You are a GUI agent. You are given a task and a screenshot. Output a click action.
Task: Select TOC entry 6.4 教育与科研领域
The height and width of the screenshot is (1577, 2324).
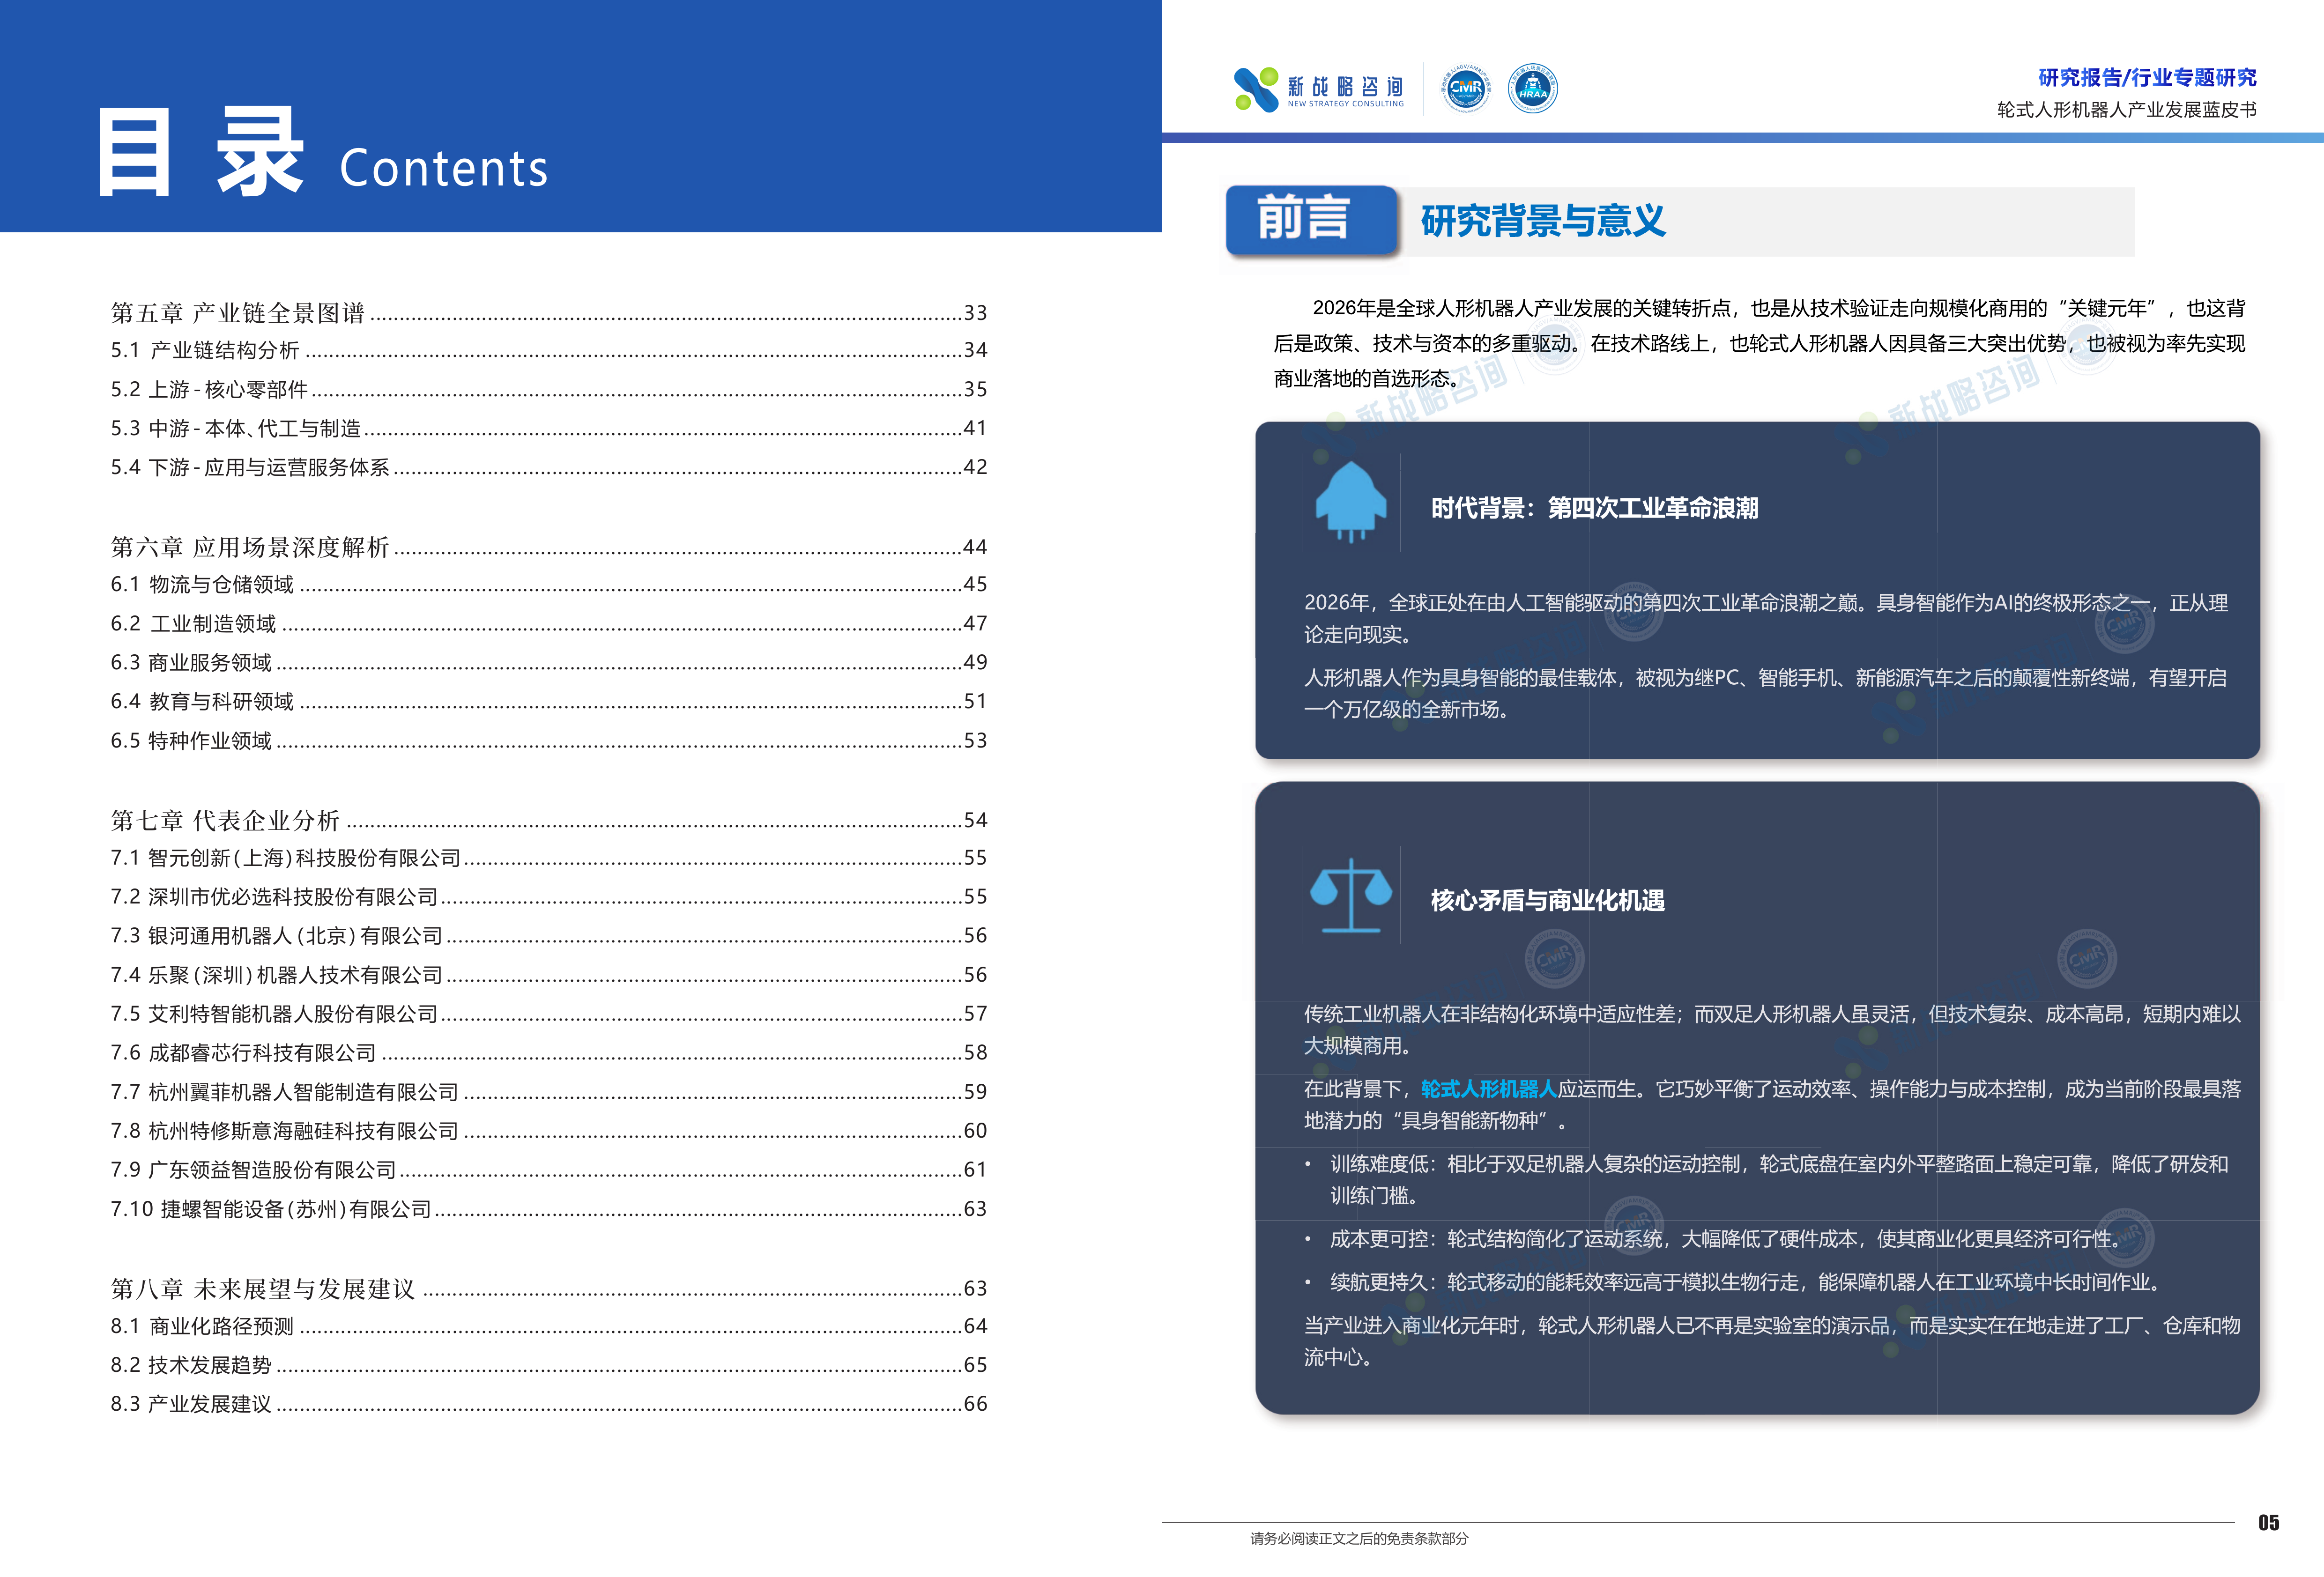pos(548,701)
